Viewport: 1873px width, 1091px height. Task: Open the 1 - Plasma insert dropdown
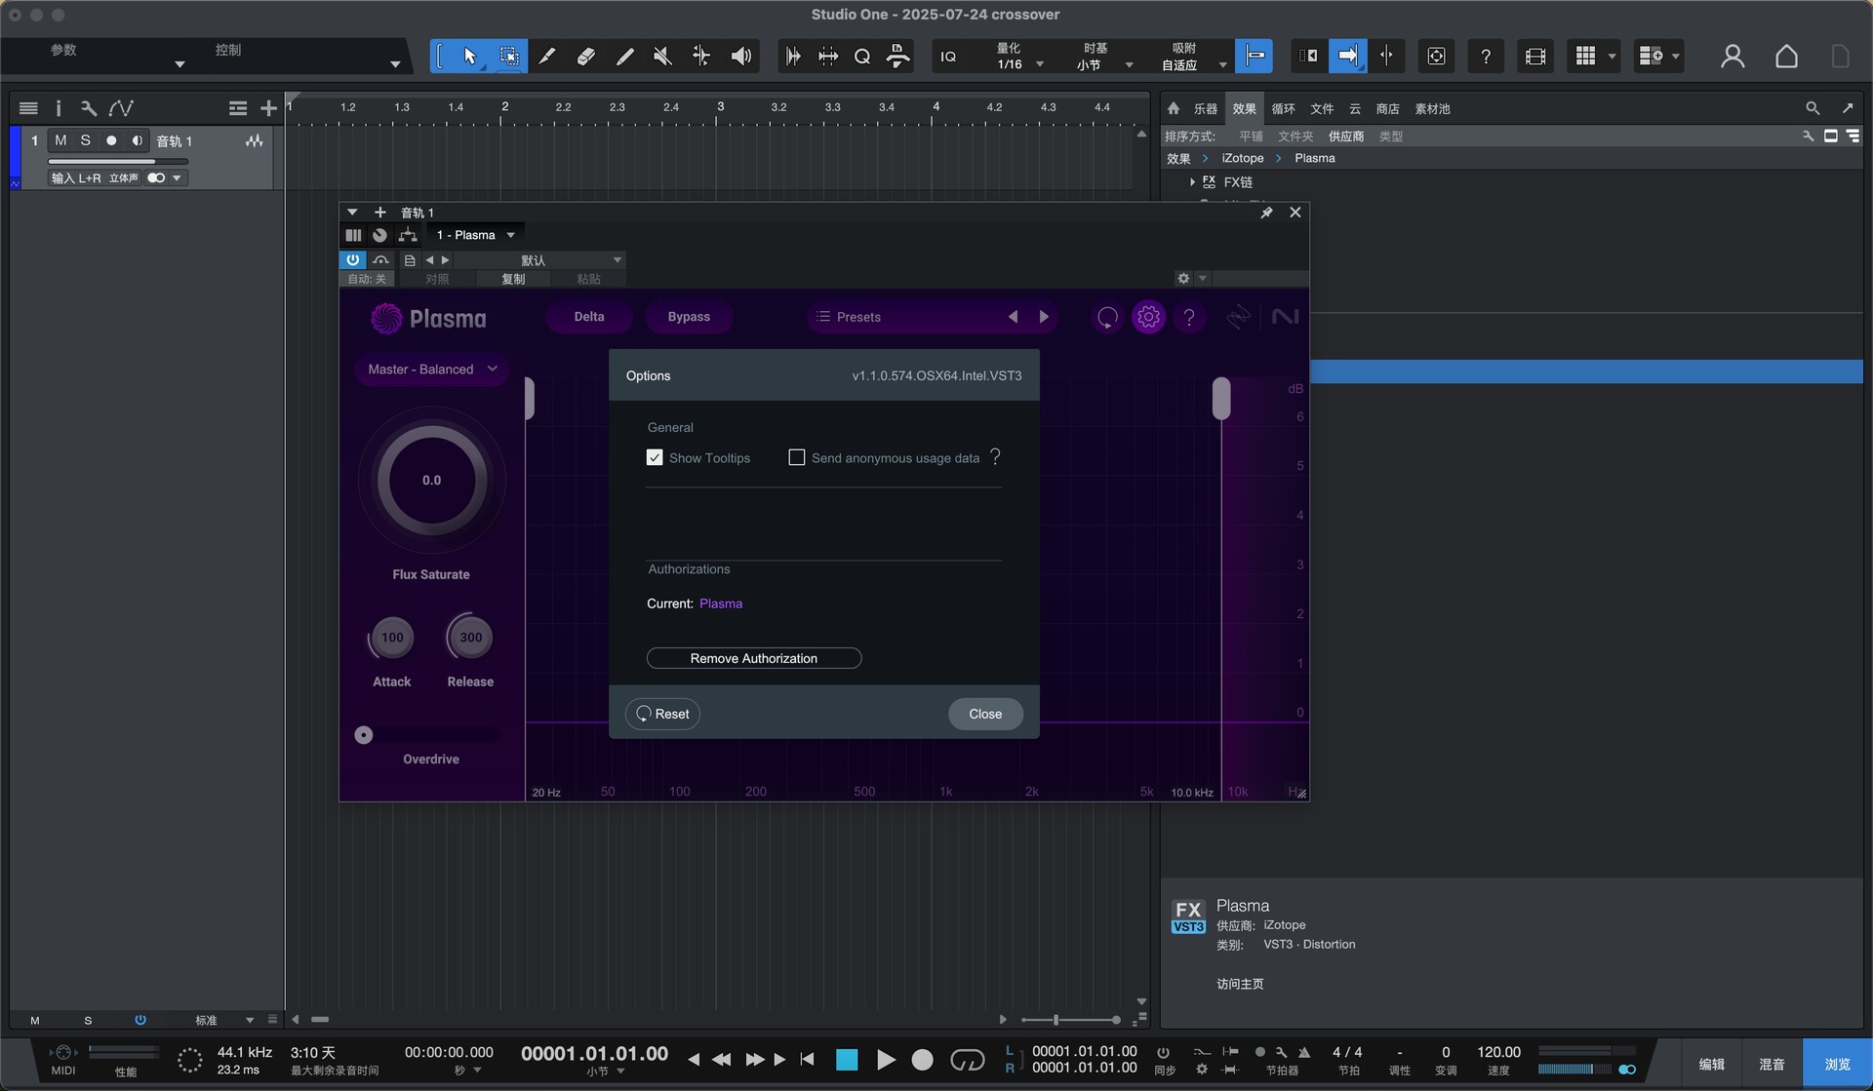(x=475, y=235)
